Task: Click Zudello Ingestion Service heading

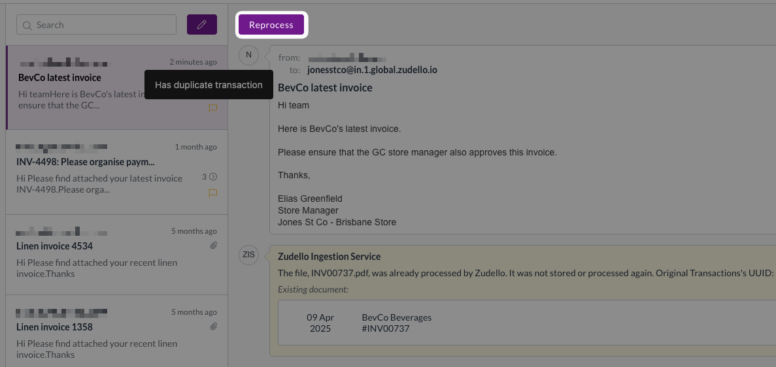Action: tap(329, 256)
